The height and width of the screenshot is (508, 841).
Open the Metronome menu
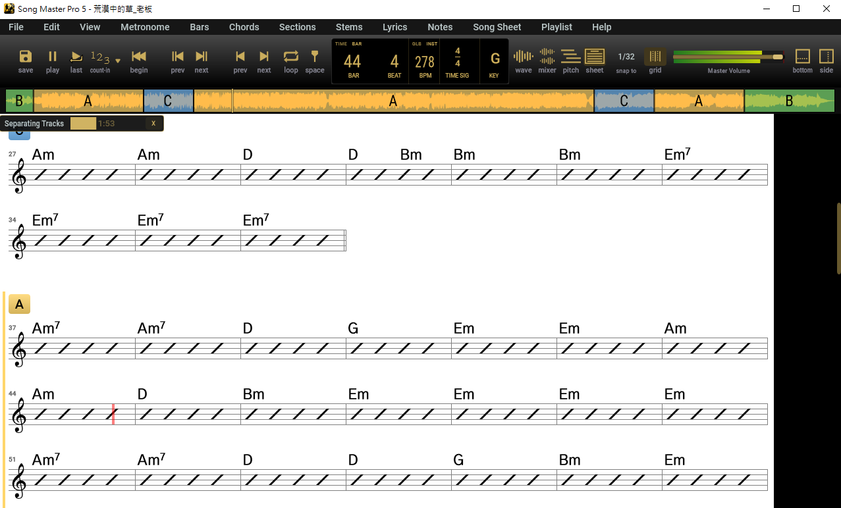tap(145, 27)
